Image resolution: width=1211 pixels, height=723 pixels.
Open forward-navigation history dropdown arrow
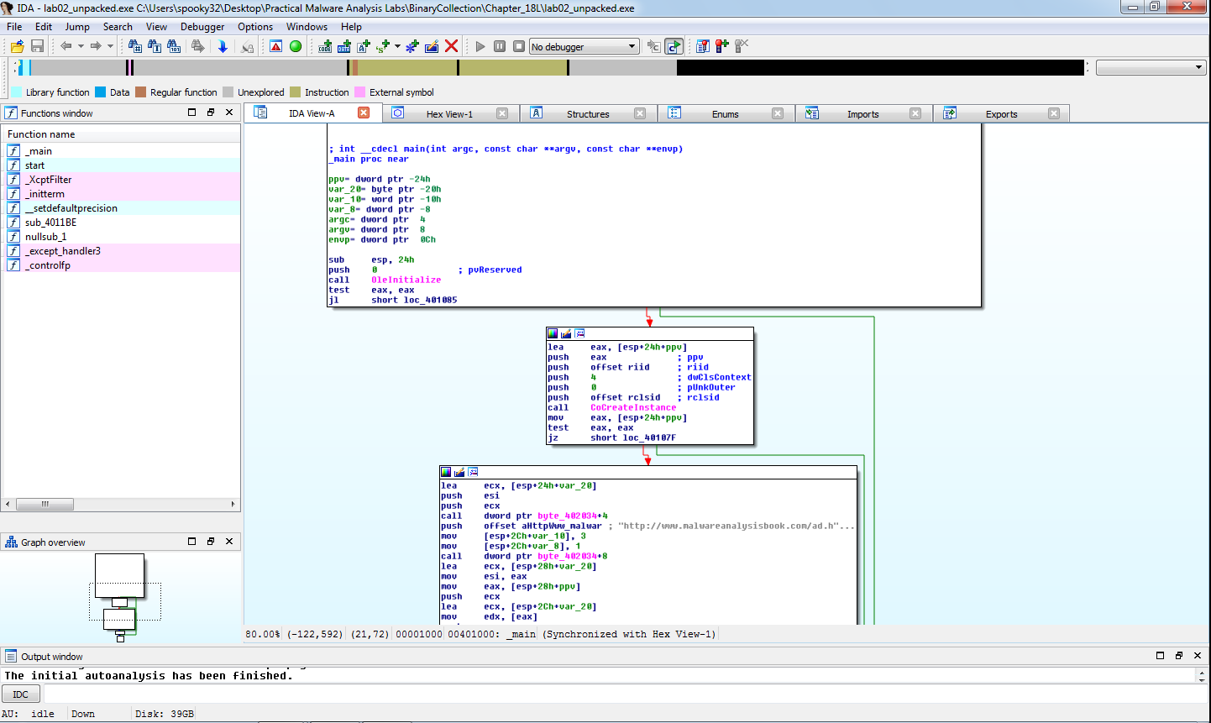110,46
